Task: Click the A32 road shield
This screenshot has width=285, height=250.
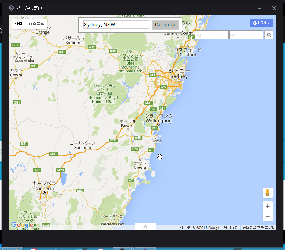Action: coord(92,47)
